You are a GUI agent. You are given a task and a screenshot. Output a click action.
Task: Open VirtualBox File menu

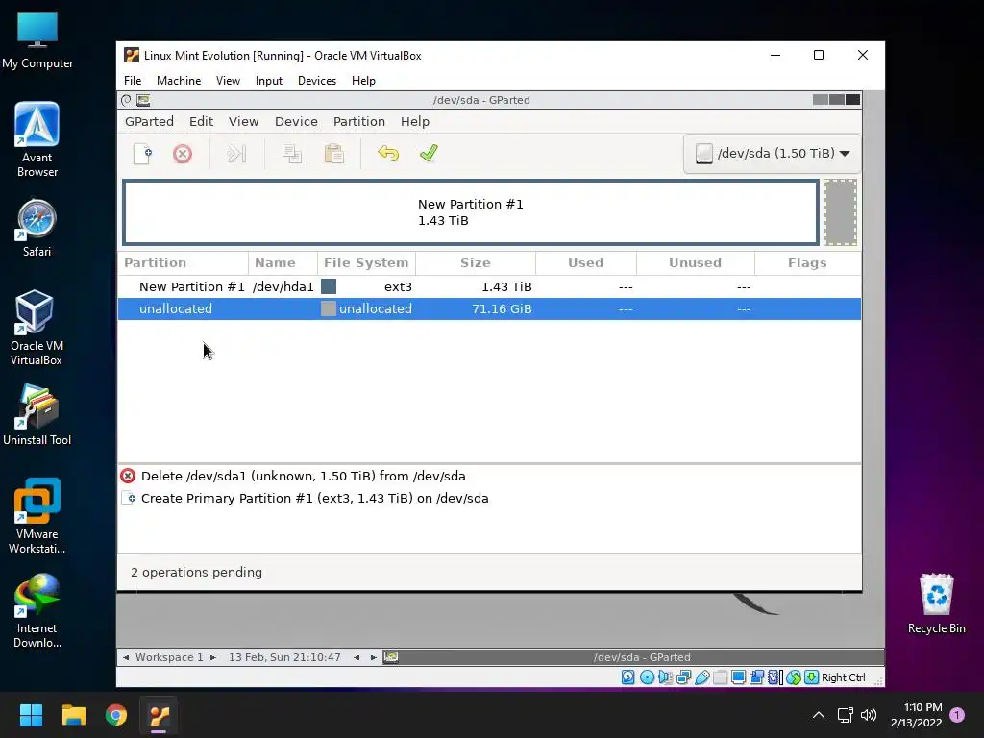click(133, 81)
